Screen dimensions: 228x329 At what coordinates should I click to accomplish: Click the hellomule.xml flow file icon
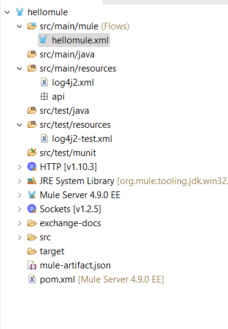43,40
